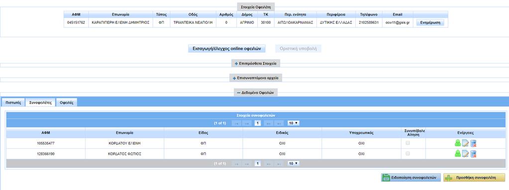This screenshot has width=509, height=190.
Task: Click the Ενημέρωση button
Action: point(430,23)
